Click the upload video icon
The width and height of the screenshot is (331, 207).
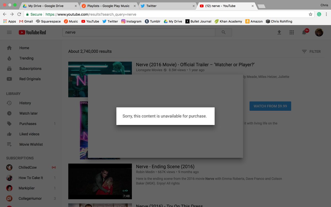[x=279, y=32]
